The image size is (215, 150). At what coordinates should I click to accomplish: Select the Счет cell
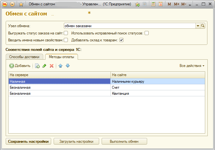tap(158, 87)
